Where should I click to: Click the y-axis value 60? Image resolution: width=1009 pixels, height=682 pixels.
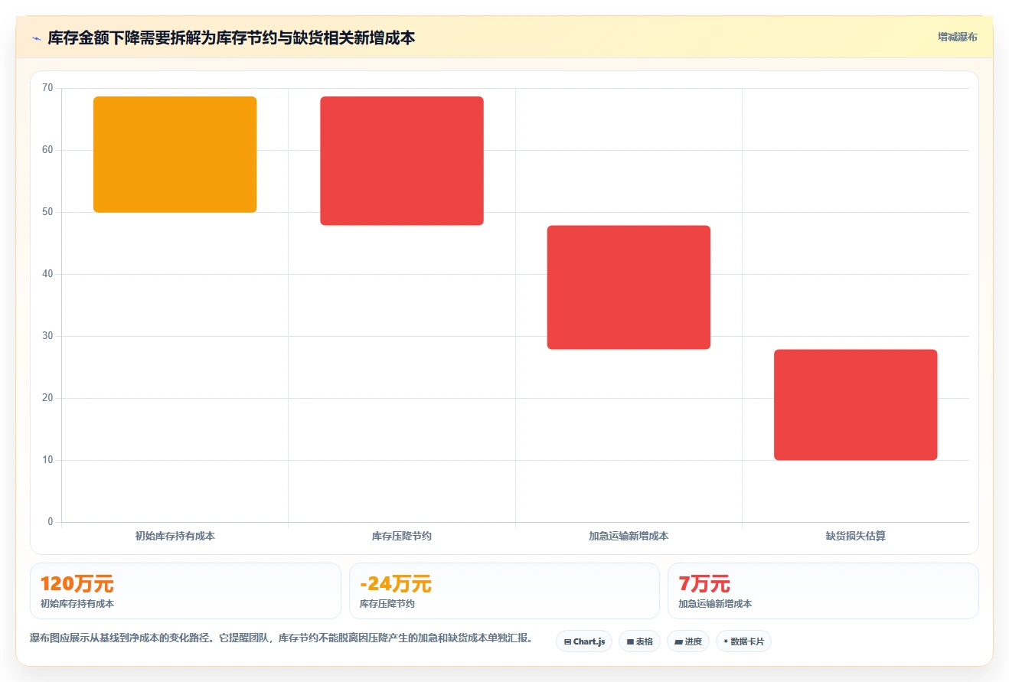47,150
